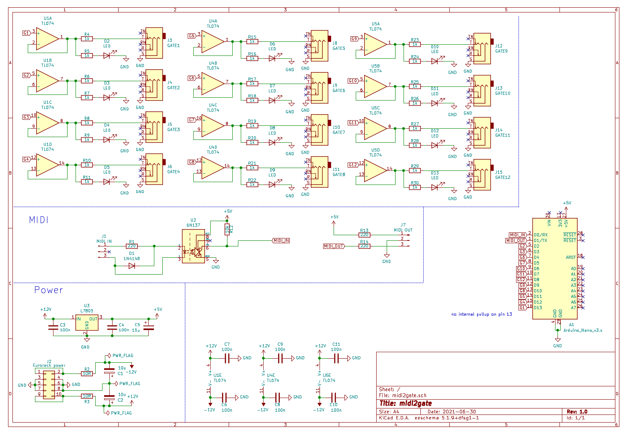Click the C3 100n capacitor symbol
The height and width of the screenshot is (433, 623).
(53, 327)
